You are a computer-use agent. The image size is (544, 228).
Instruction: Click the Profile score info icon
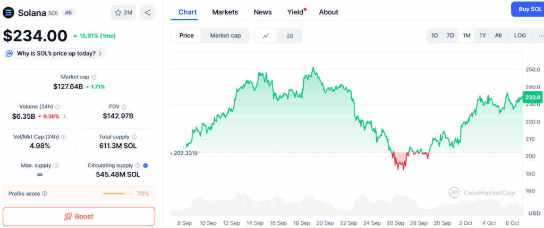[x=45, y=194]
